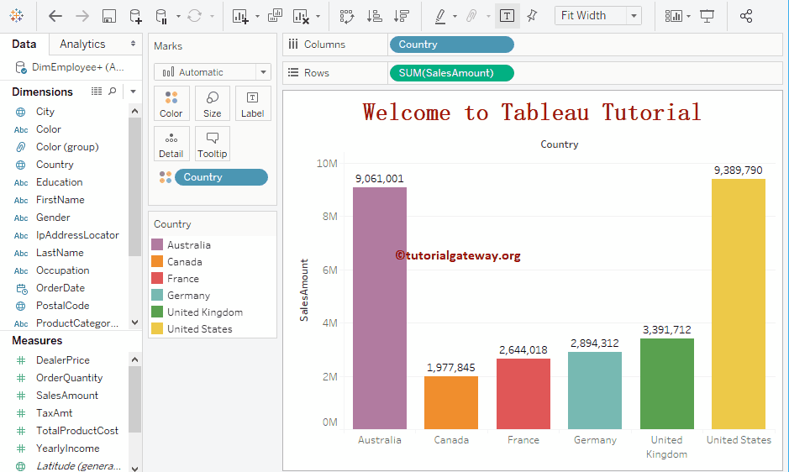The width and height of the screenshot is (789, 472).
Task: Select the SalesAmount measure
Action: [67, 396]
